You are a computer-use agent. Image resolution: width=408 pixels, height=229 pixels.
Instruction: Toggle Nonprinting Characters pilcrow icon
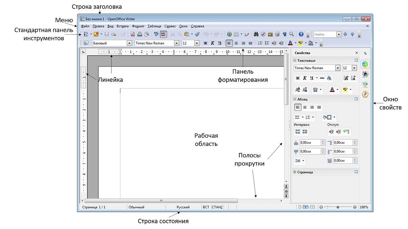[x=285, y=34]
